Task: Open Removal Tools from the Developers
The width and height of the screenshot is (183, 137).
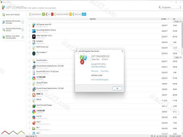Action: coord(13,37)
